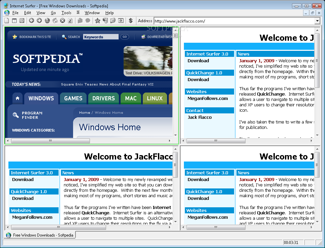This screenshot has height=248, width=325.
Task: Click MeganFollows.com in bottom-left pane
Action: (32, 217)
